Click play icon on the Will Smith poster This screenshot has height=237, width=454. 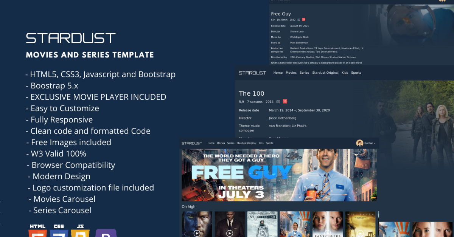[x=360, y=233]
